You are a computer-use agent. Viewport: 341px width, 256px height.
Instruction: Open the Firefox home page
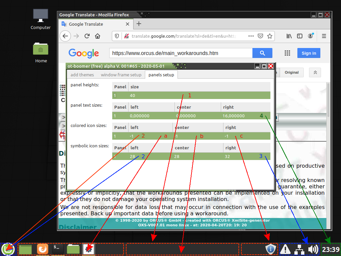98,36
